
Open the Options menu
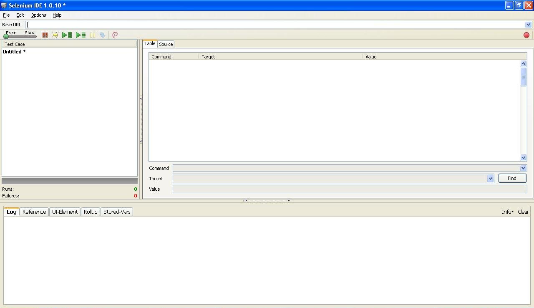point(38,15)
